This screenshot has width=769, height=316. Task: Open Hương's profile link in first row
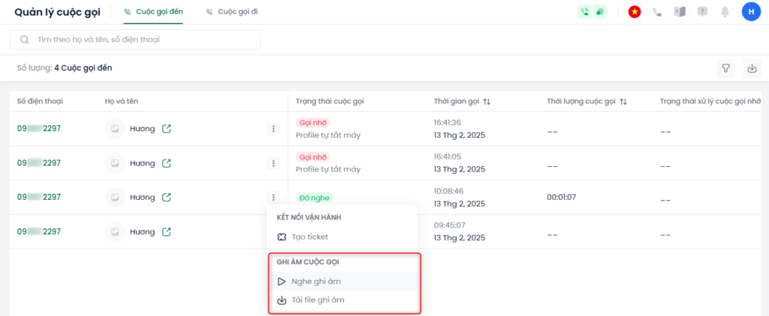[x=167, y=129]
